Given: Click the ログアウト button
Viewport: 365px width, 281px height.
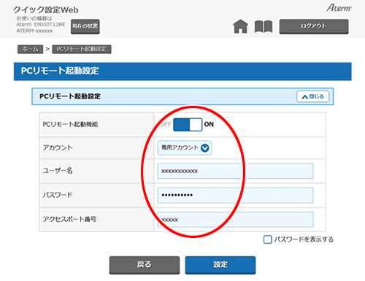Looking at the screenshot, I should click(x=314, y=26).
